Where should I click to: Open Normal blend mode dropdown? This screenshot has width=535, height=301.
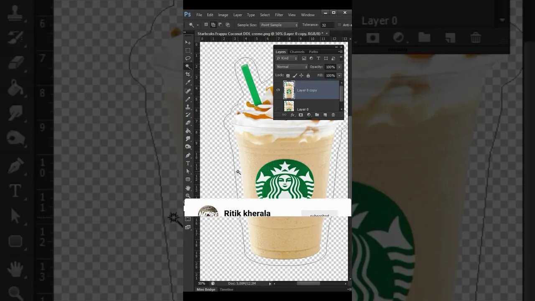click(291, 67)
